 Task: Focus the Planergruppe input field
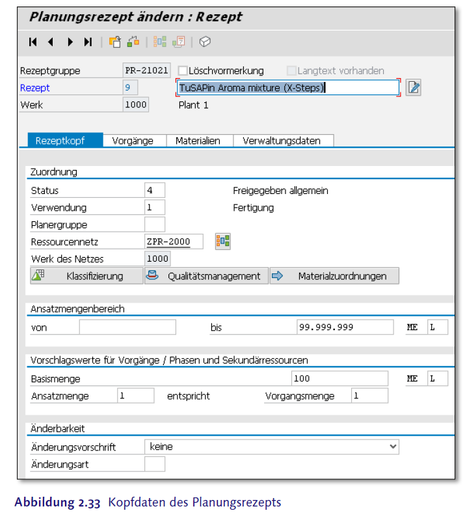[x=155, y=225]
